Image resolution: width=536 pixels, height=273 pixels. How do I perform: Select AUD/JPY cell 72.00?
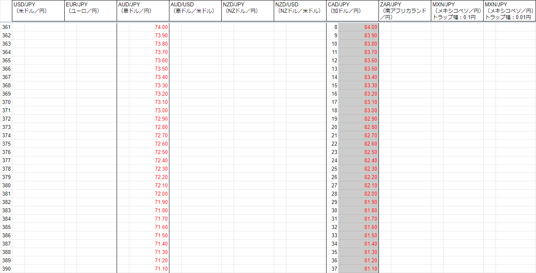(149, 194)
